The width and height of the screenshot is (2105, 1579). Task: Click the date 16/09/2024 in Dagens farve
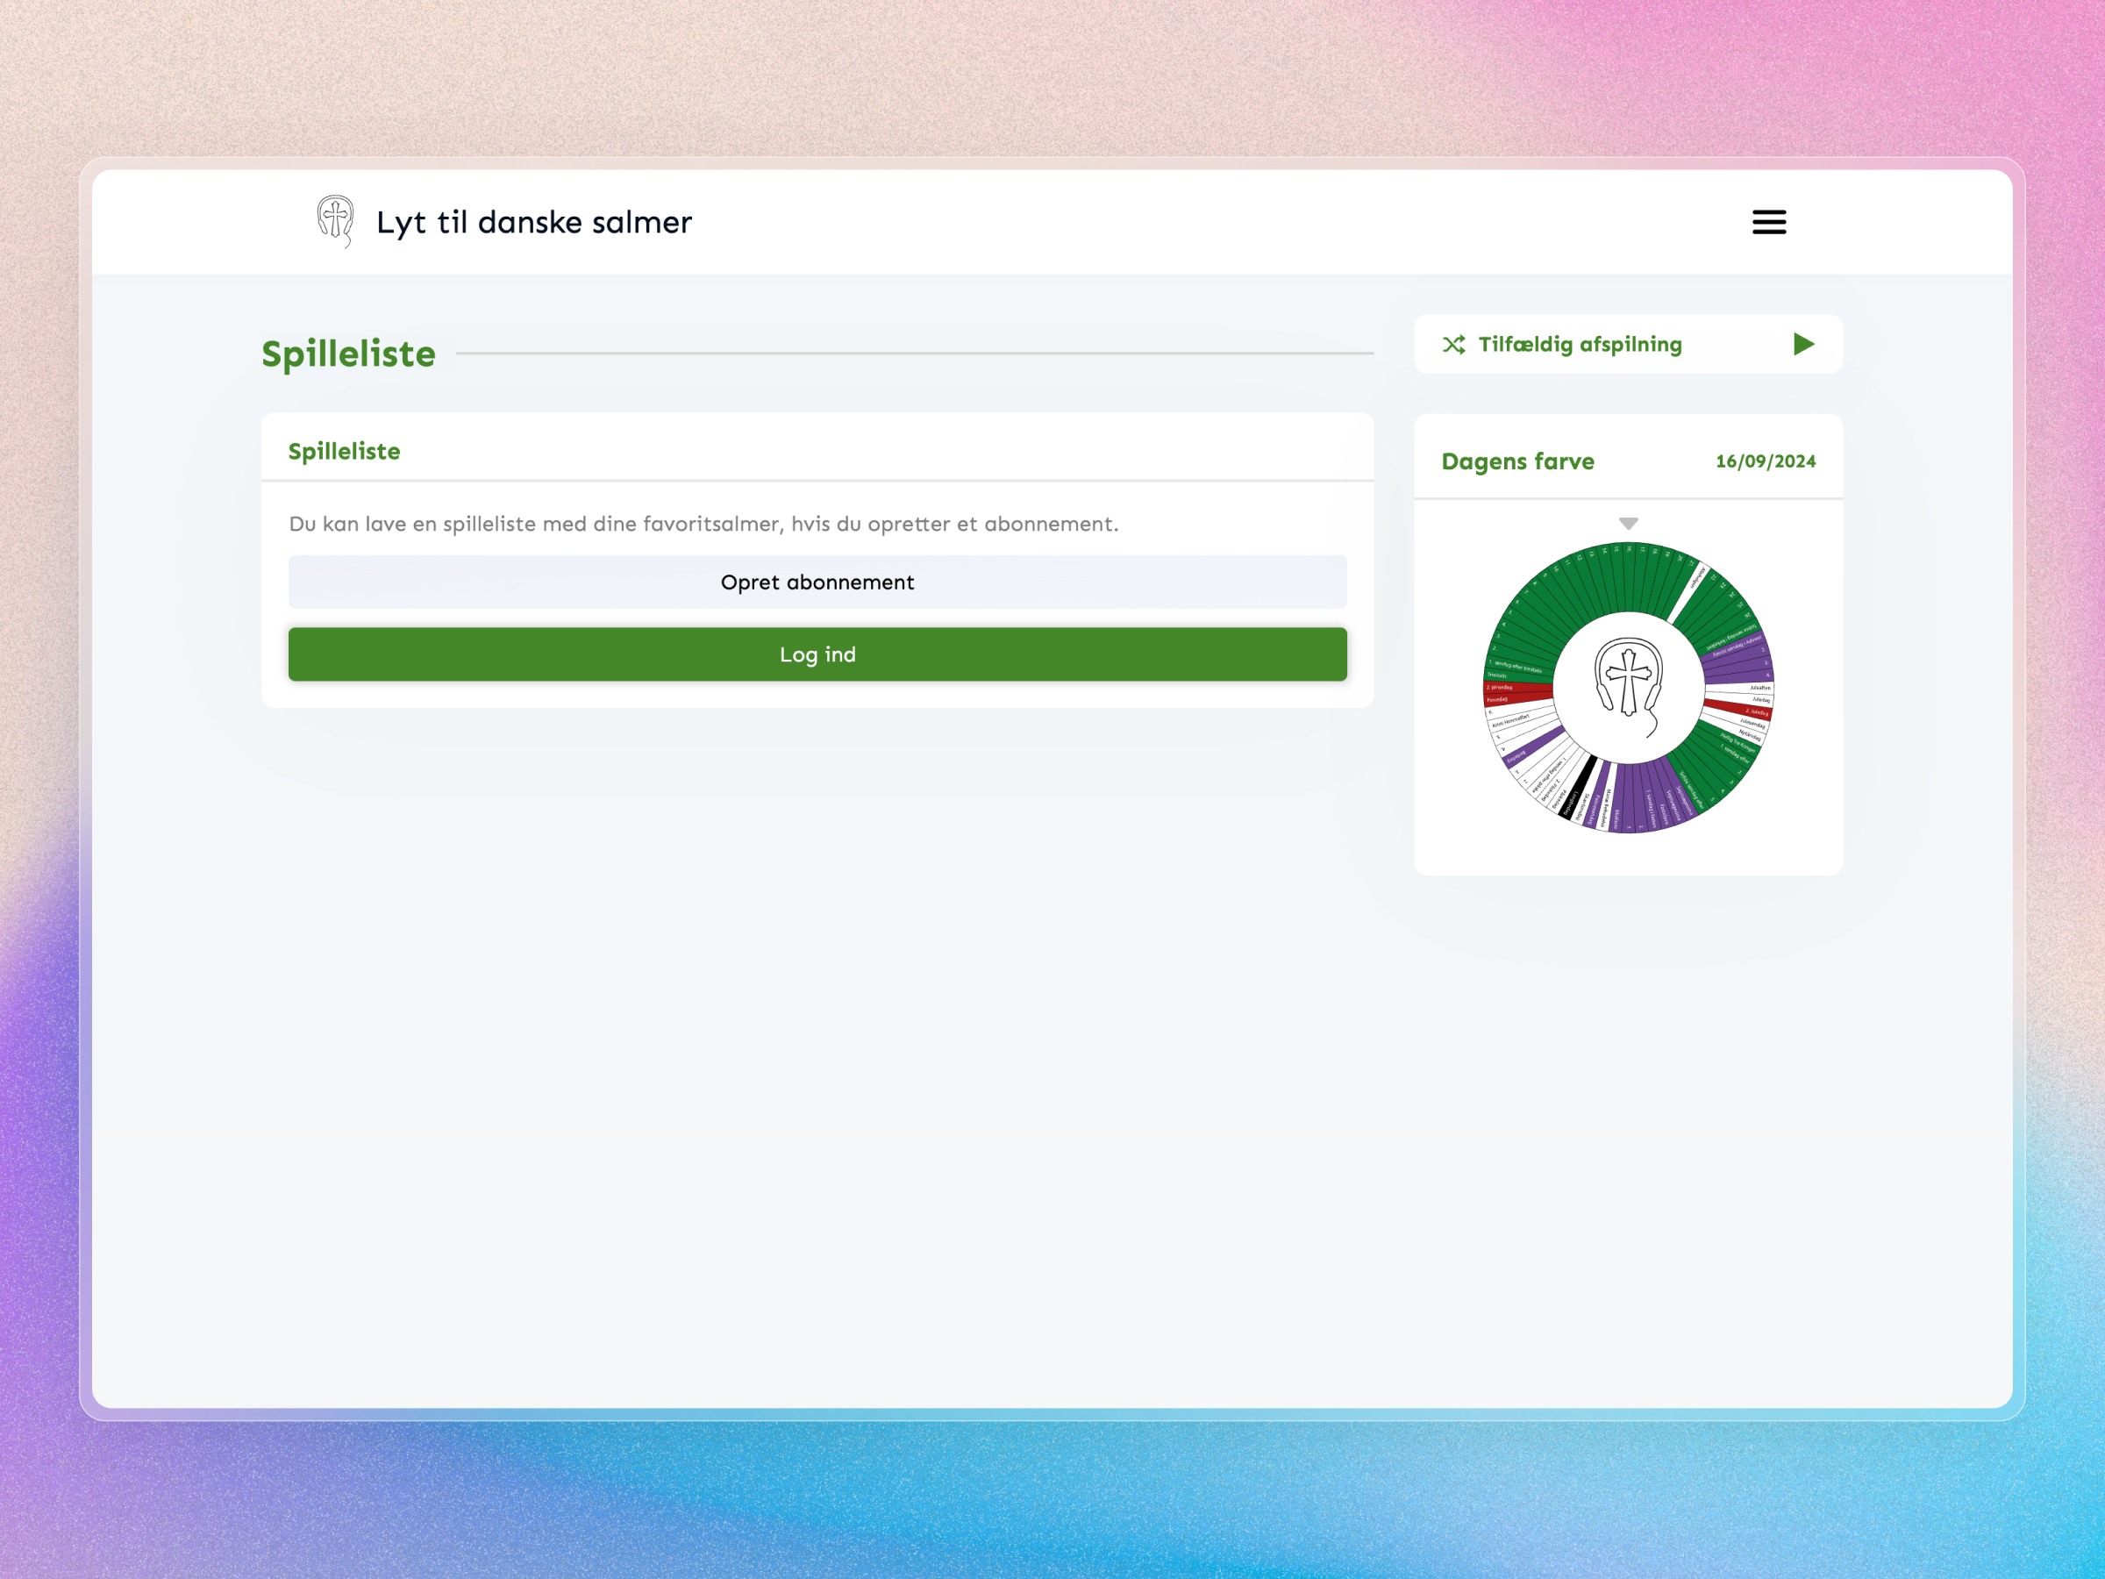tap(1766, 461)
